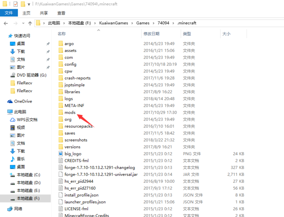Screen dimensions: 284x217
Task: Click 74094 in the address breadcrumb
Action: tap(163, 23)
